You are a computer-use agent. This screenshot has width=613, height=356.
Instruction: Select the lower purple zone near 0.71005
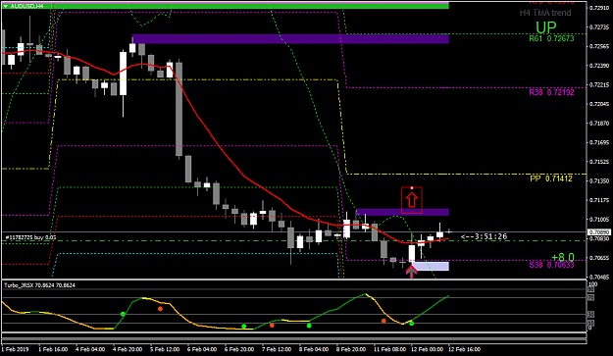pos(402,212)
